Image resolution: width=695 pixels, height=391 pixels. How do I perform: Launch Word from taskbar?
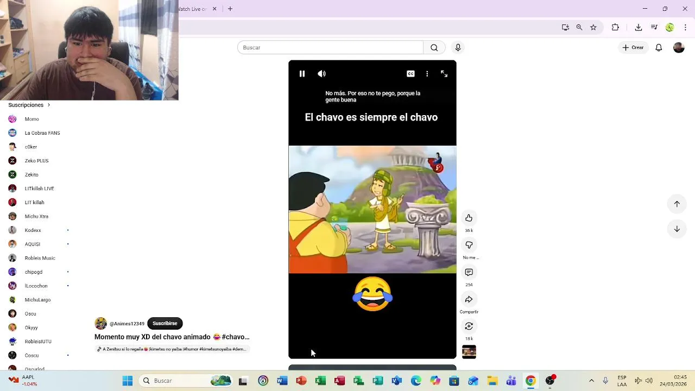click(282, 381)
